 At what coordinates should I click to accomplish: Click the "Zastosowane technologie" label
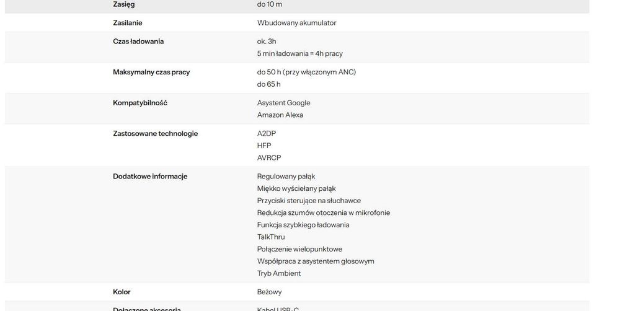[155, 133]
